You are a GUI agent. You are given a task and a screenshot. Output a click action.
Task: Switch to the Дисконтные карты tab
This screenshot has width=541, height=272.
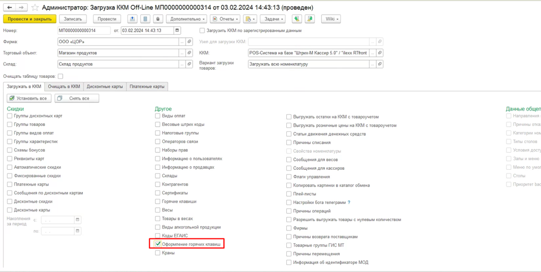coord(105,87)
